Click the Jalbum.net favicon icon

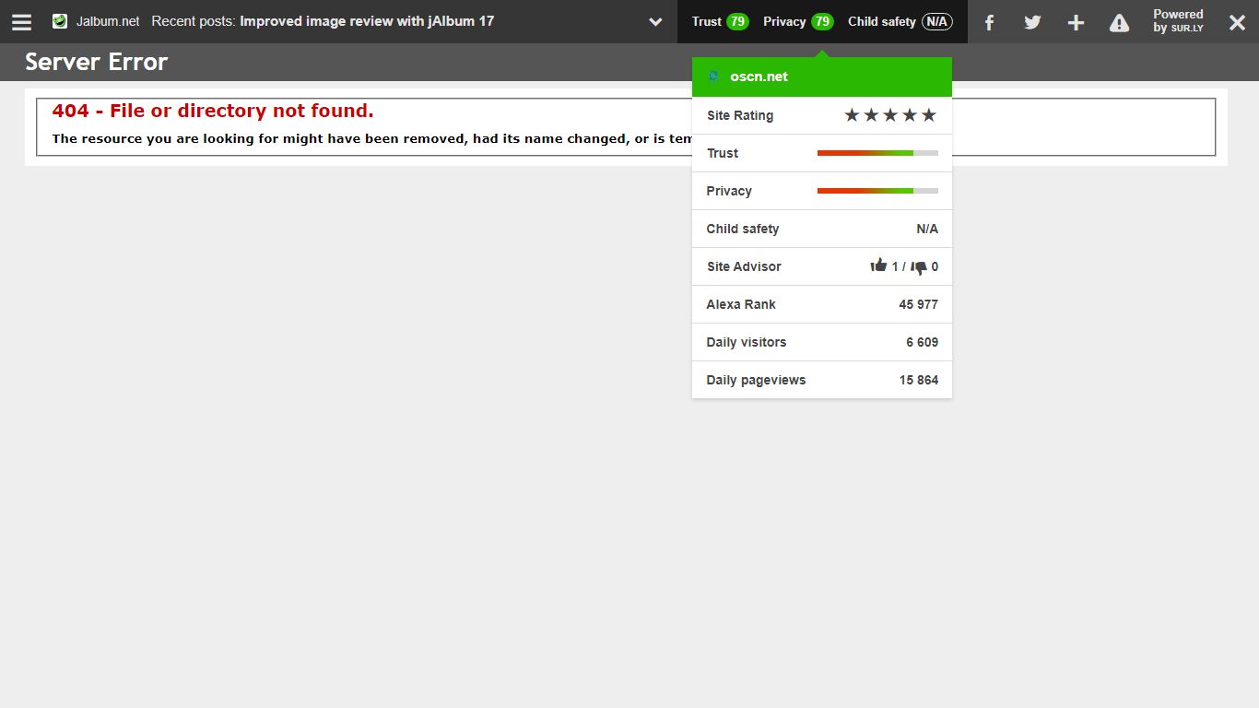pos(60,21)
